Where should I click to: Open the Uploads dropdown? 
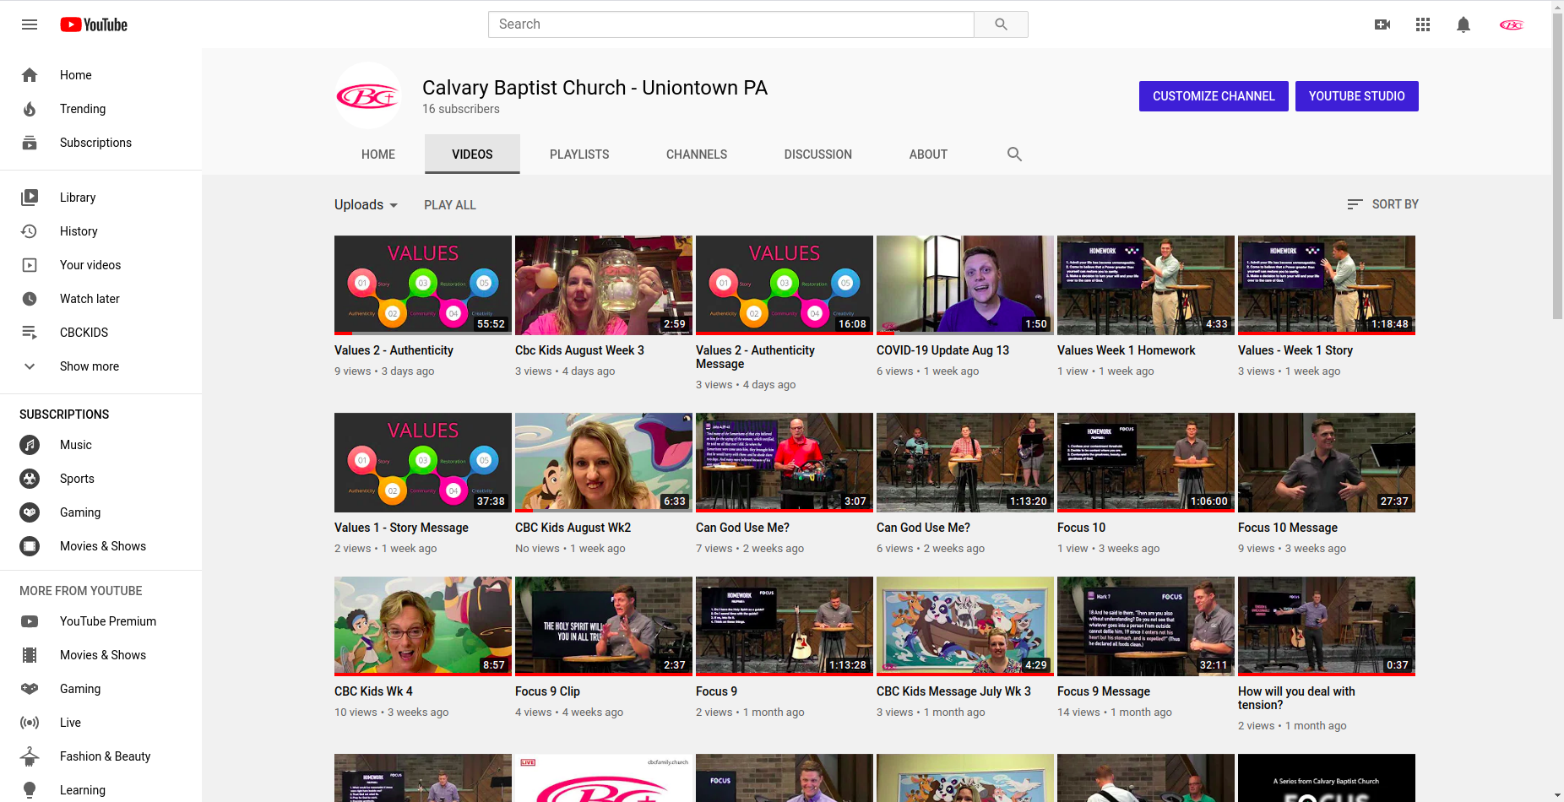366,205
